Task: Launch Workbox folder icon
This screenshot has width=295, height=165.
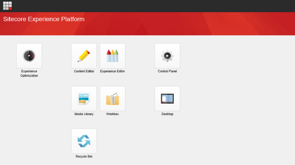Action: click(x=112, y=99)
